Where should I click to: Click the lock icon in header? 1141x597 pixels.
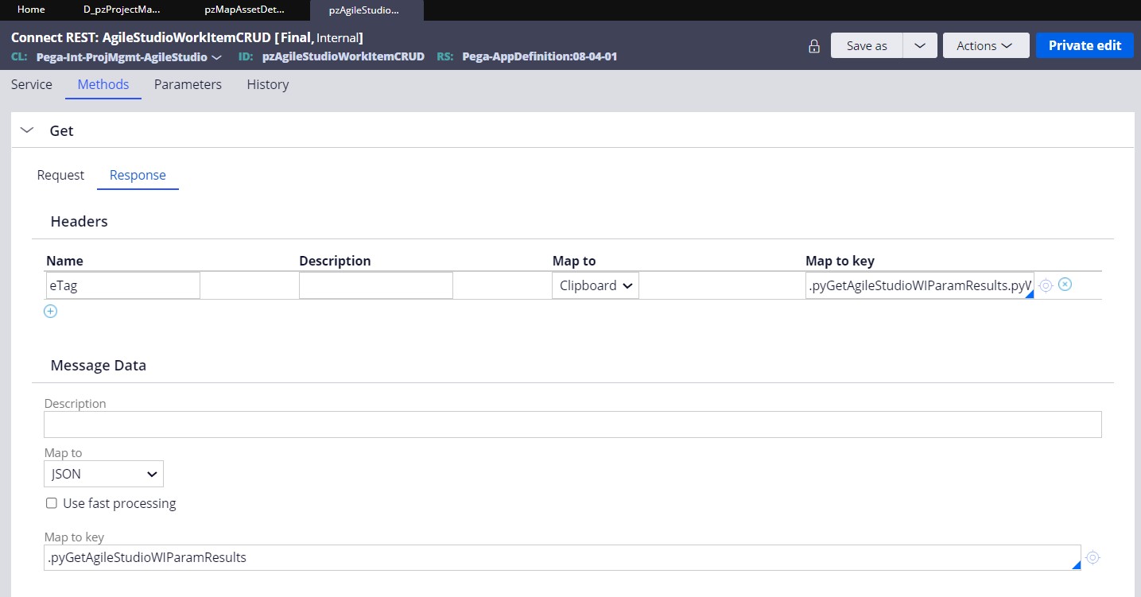point(814,46)
